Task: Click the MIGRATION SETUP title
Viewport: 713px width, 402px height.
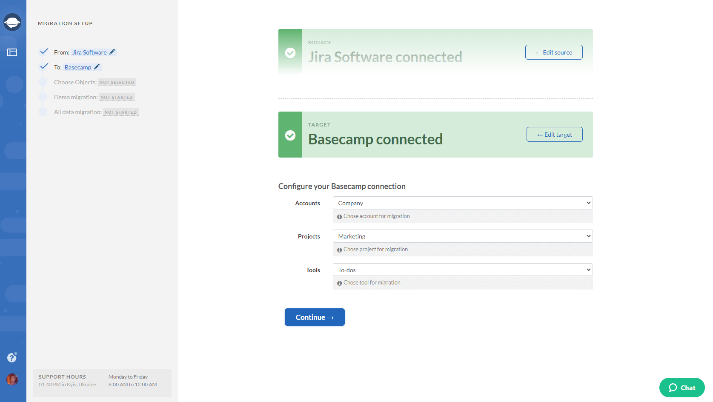Action: point(65,23)
